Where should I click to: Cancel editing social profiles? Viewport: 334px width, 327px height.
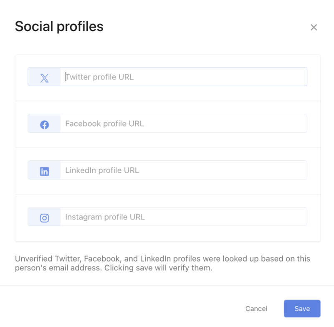tap(256, 309)
